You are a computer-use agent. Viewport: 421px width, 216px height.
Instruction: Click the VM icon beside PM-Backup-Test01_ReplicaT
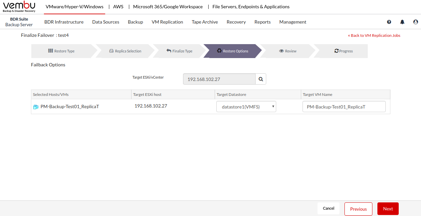tap(36, 107)
